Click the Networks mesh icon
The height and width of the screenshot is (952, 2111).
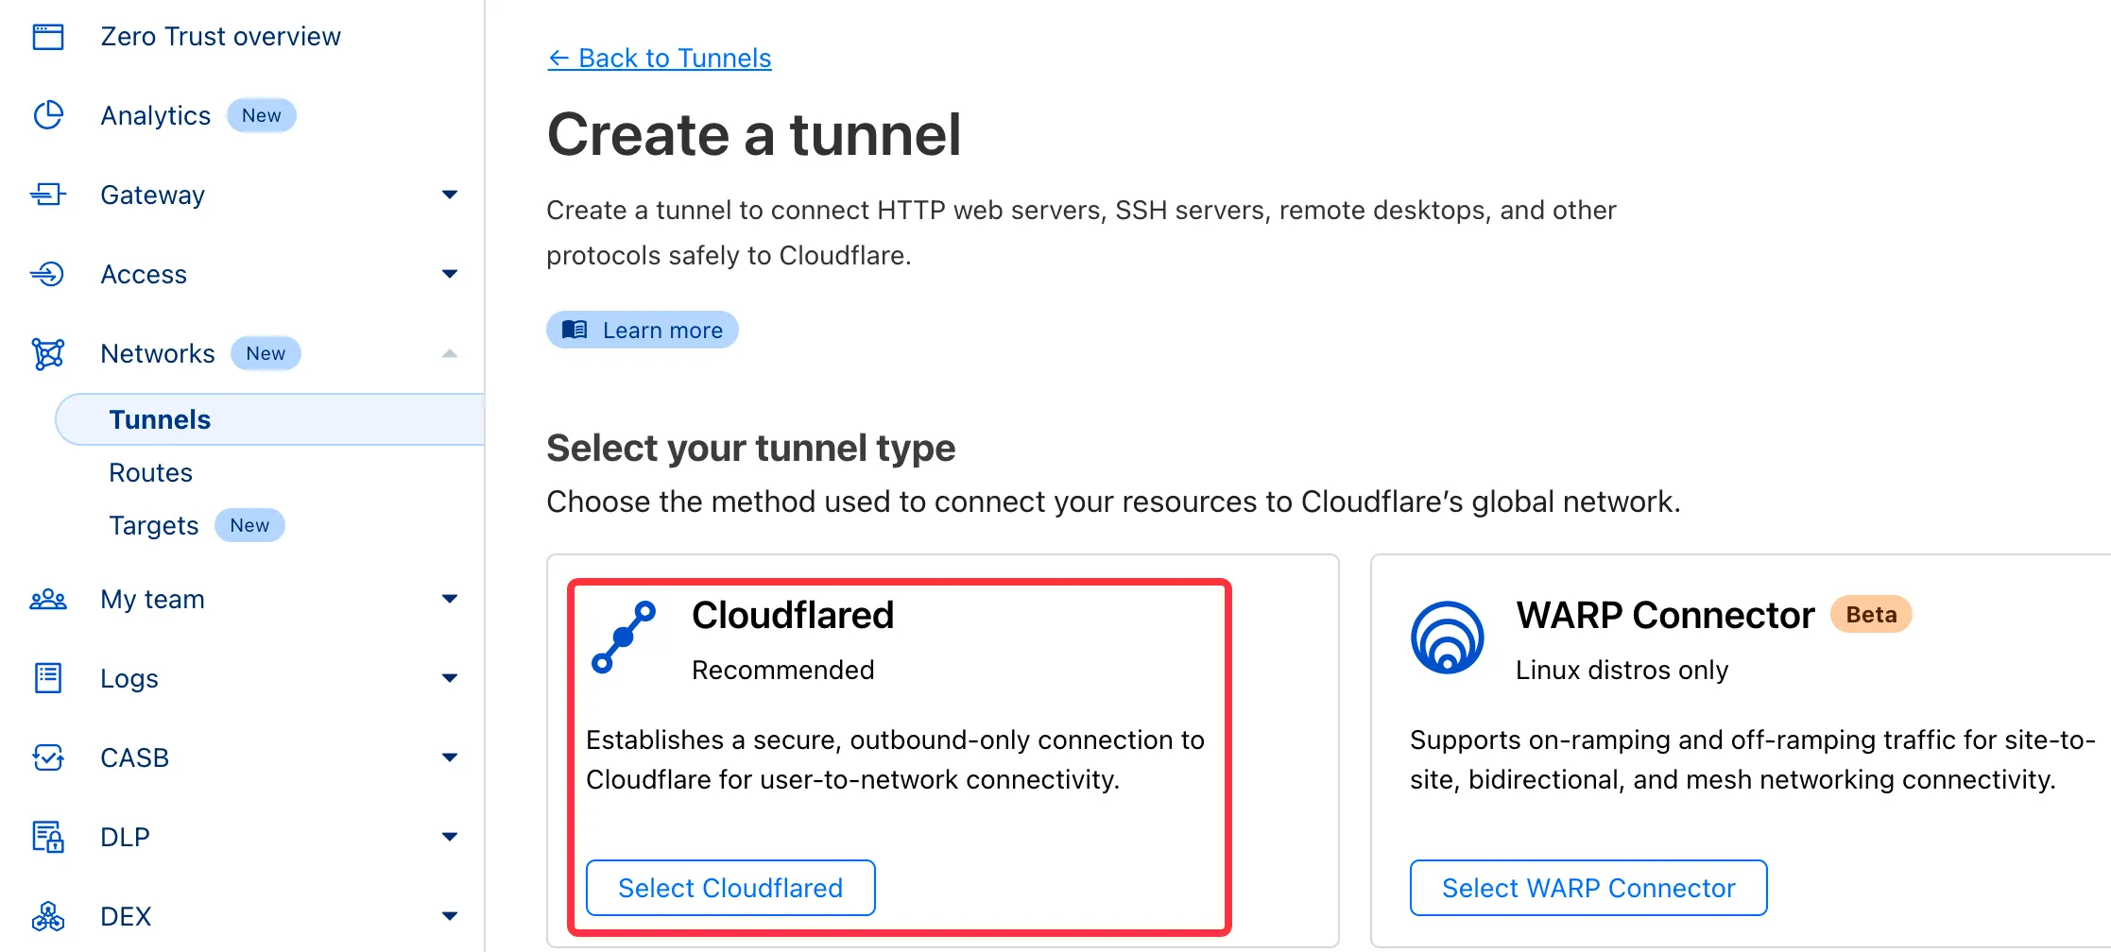pos(48,353)
